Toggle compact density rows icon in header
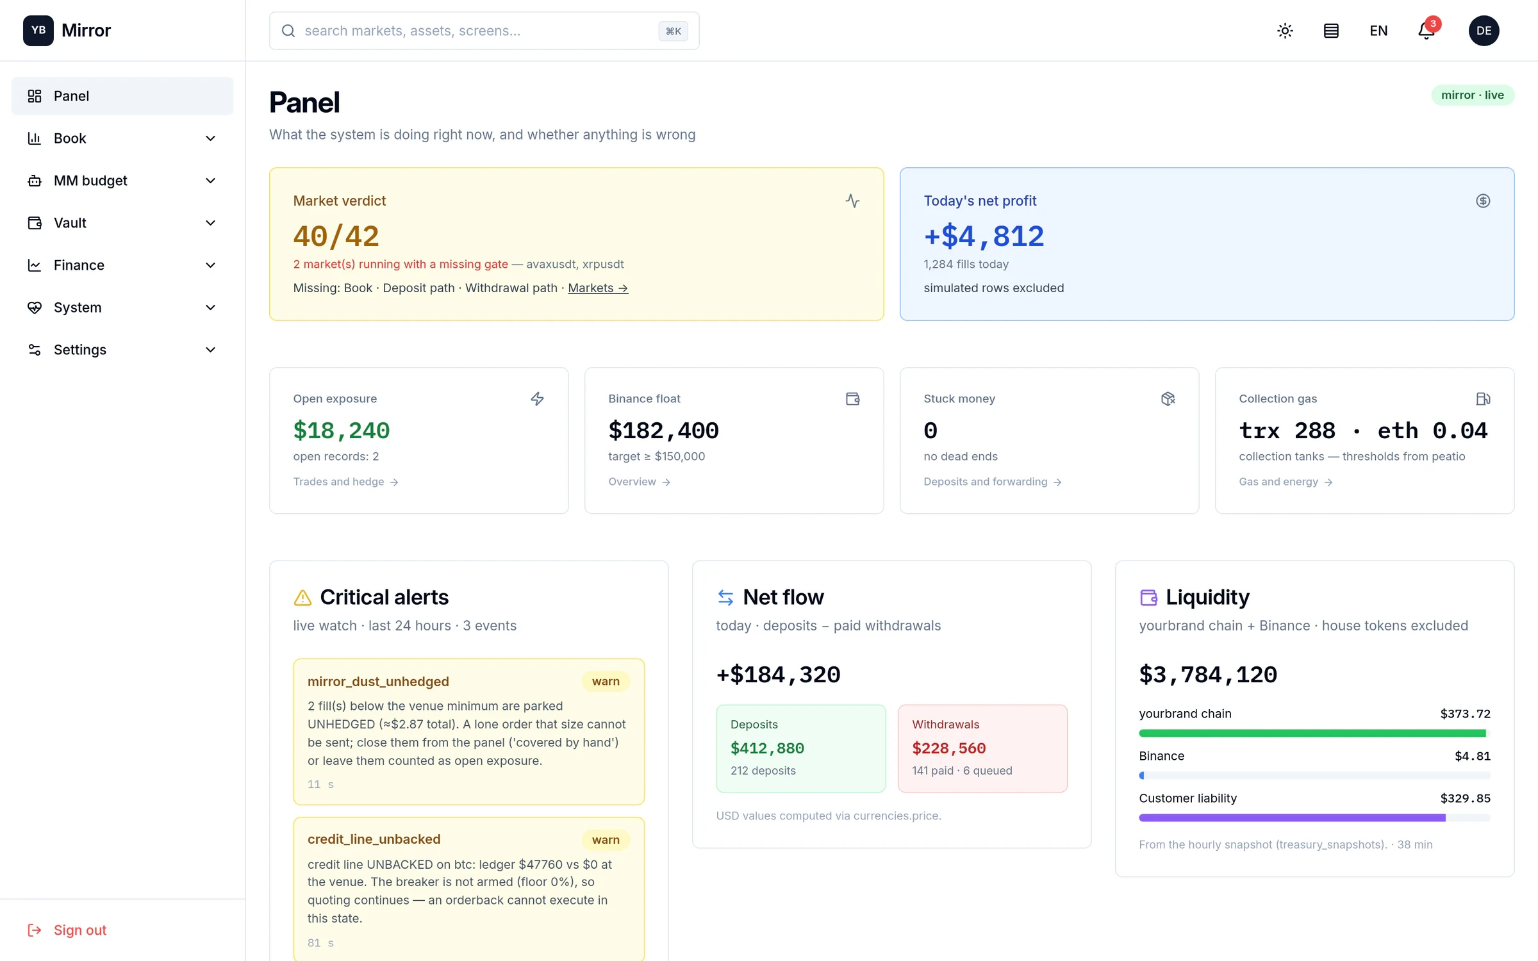This screenshot has height=961, width=1538. [x=1331, y=31]
